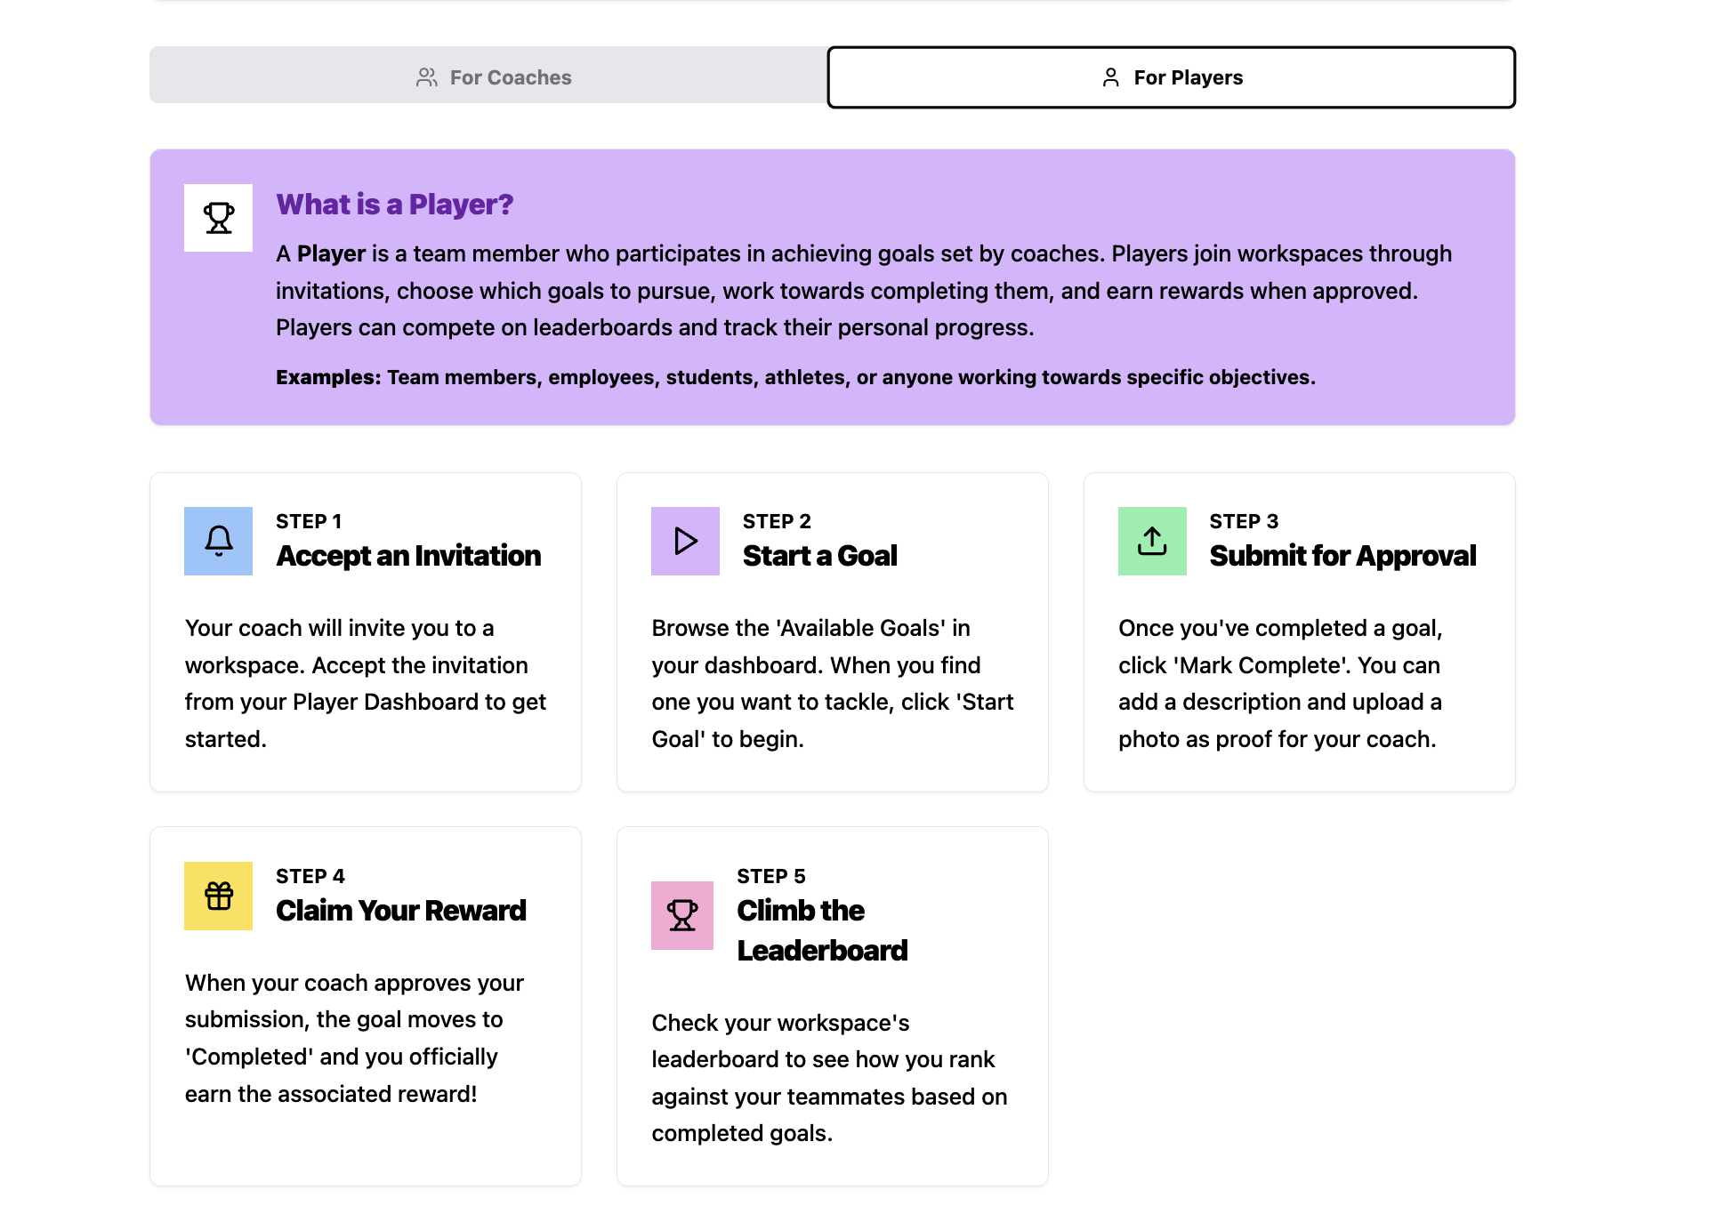The width and height of the screenshot is (1717, 1222).
Task: Click the Step 3 text about Mark Complete
Action: coord(1279,683)
